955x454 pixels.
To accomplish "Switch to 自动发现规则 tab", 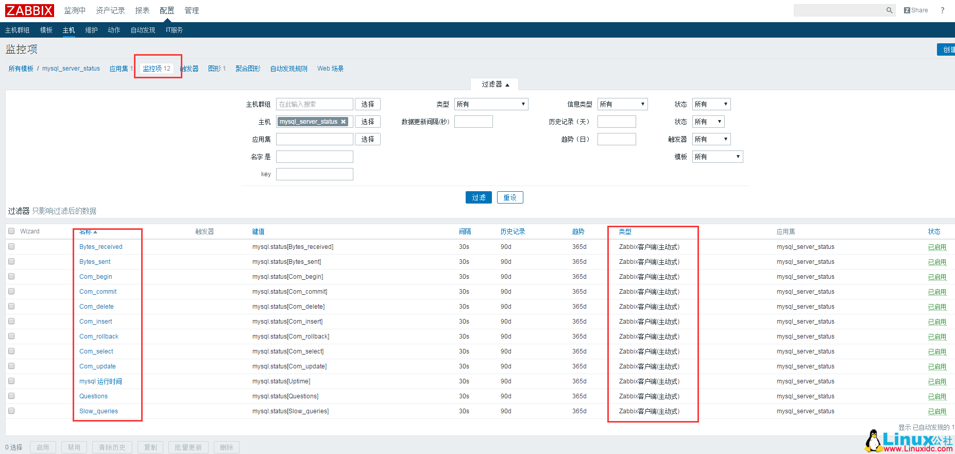I will click(289, 69).
